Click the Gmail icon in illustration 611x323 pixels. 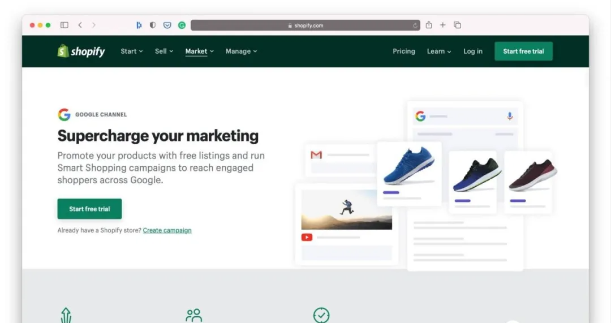click(316, 154)
